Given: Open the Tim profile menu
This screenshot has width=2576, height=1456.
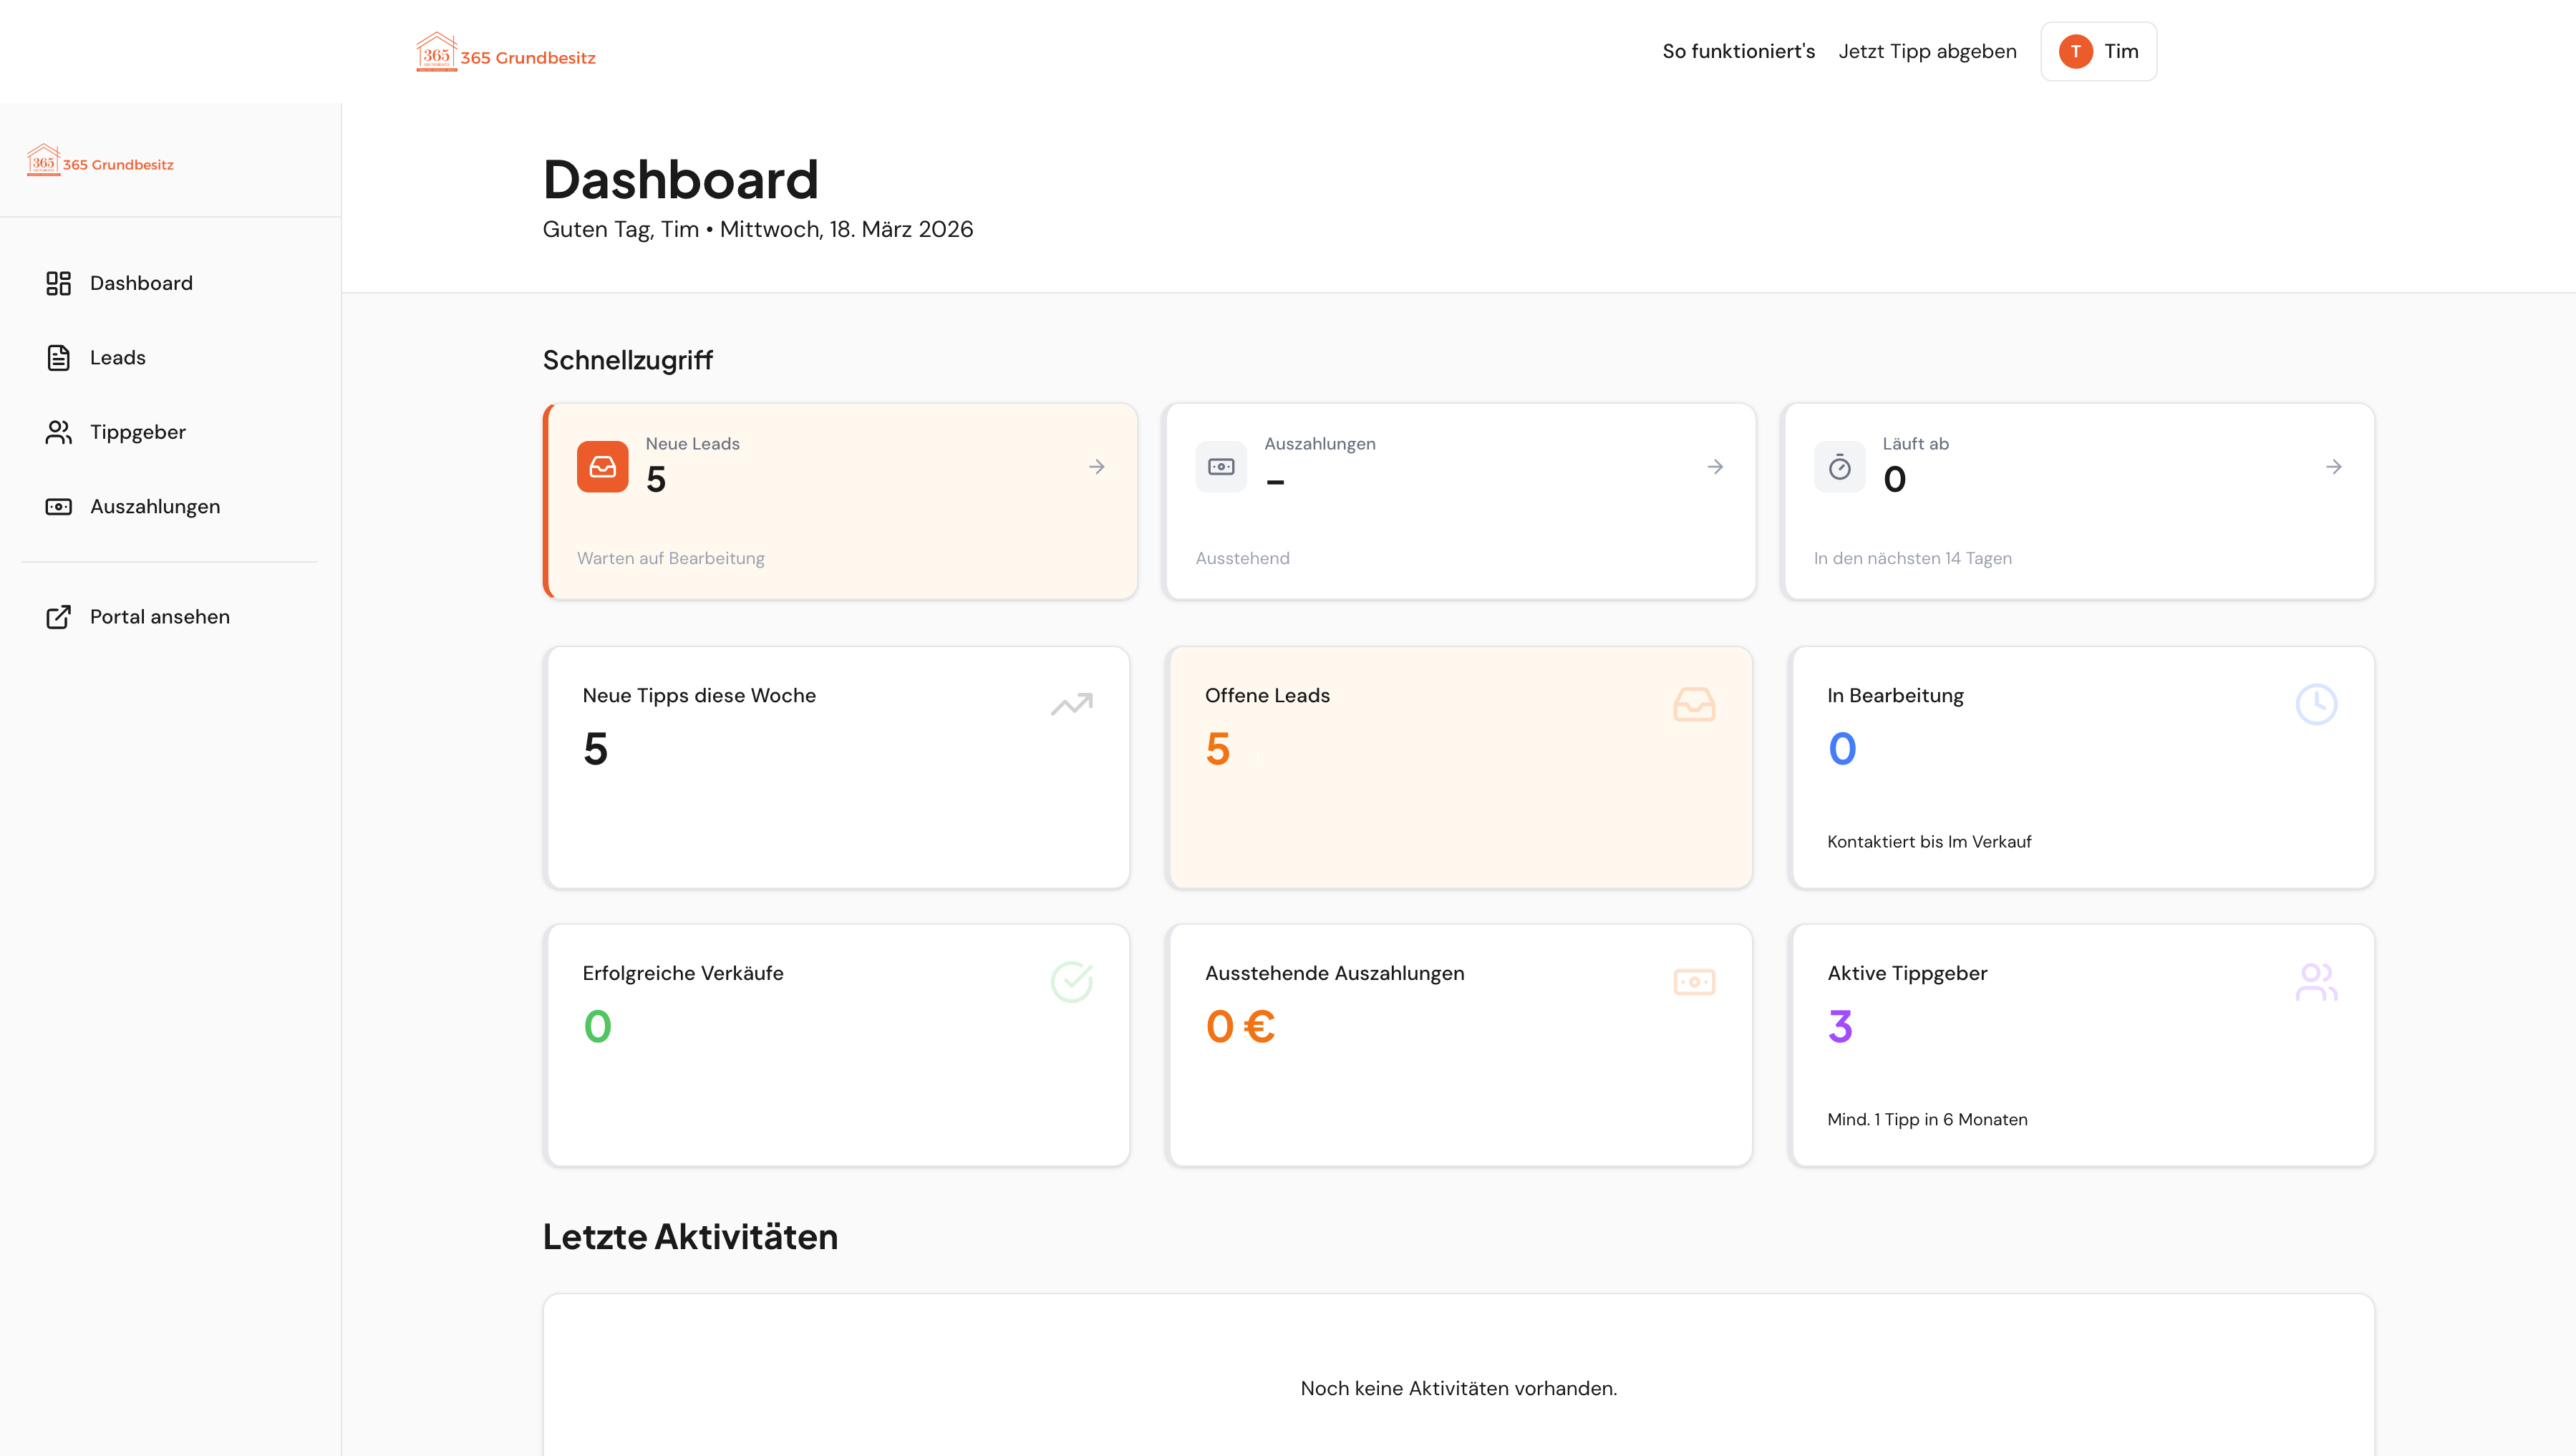Looking at the screenshot, I should pos(2098,51).
